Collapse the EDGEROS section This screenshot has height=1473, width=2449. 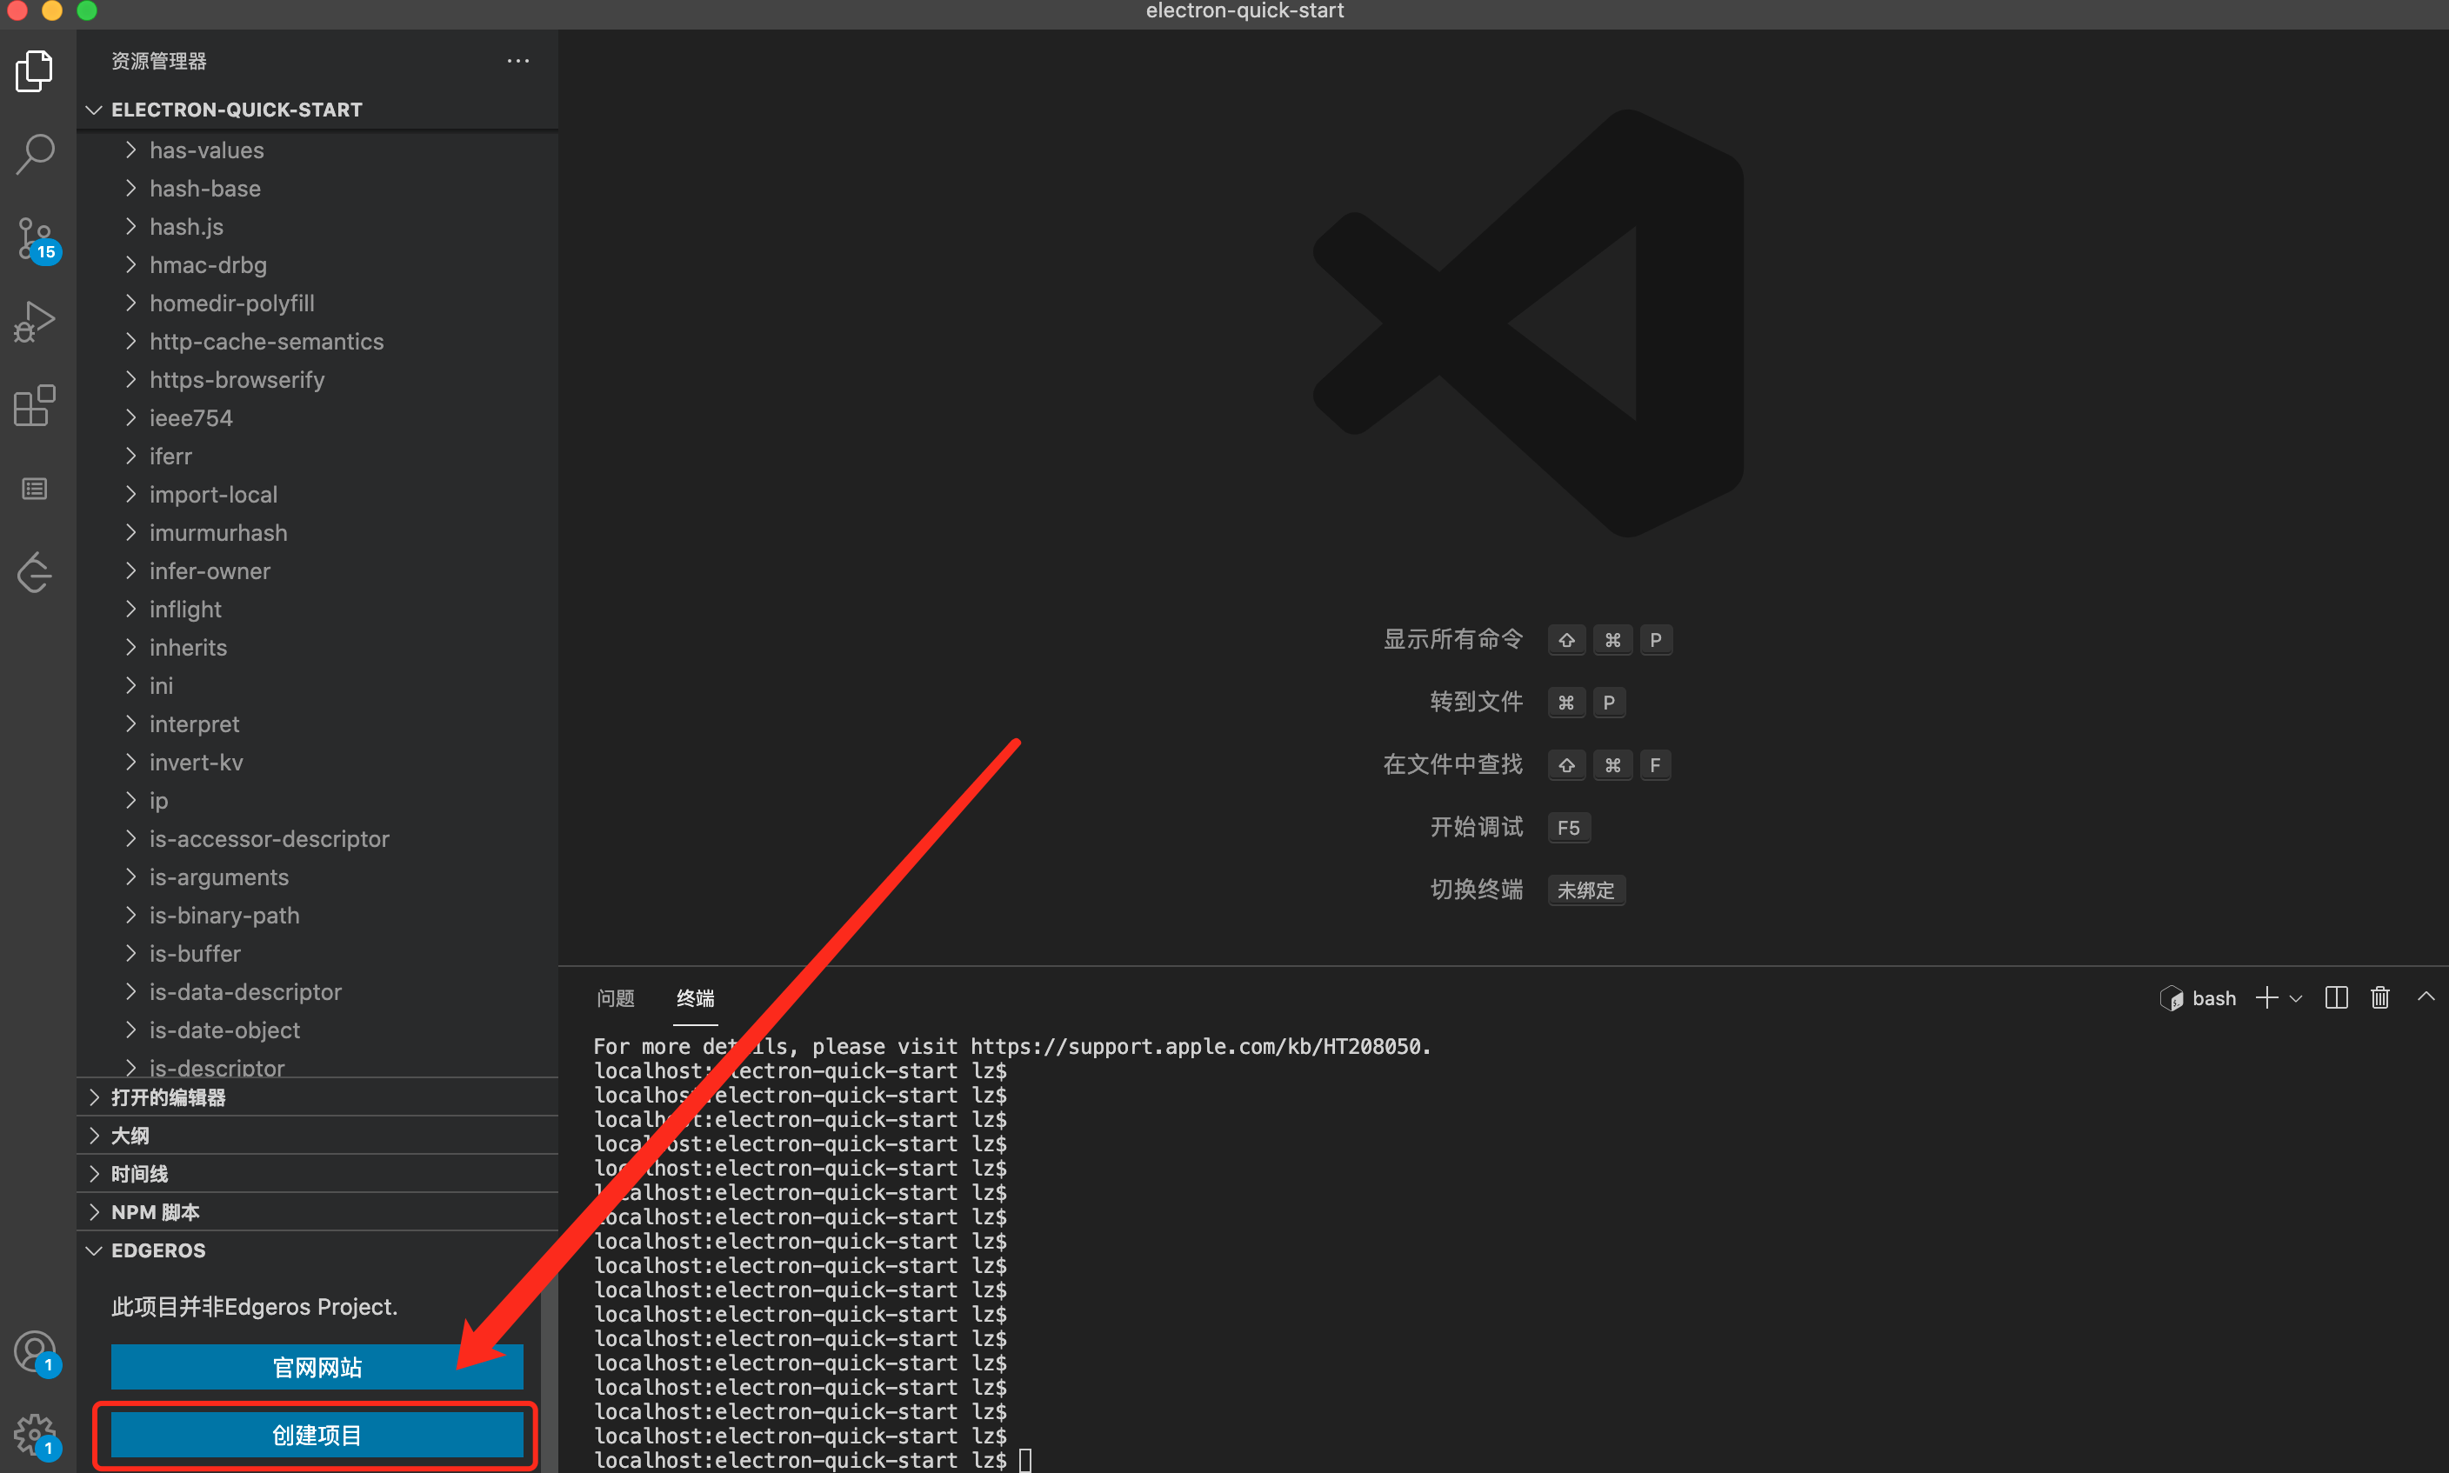[317, 1250]
